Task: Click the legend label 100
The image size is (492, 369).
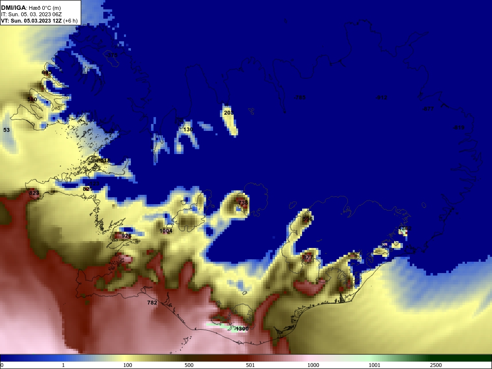Action: (x=128, y=365)
